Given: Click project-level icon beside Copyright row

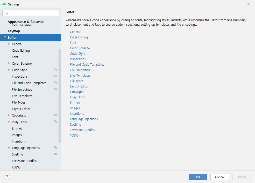Looking at the screenshot, I should [x=56, y=115].
